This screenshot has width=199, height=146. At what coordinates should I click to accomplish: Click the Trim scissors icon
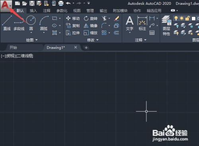104,18
